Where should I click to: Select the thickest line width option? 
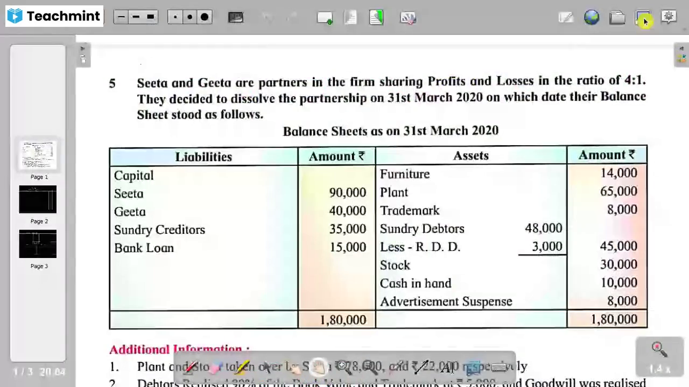point(150,17)
